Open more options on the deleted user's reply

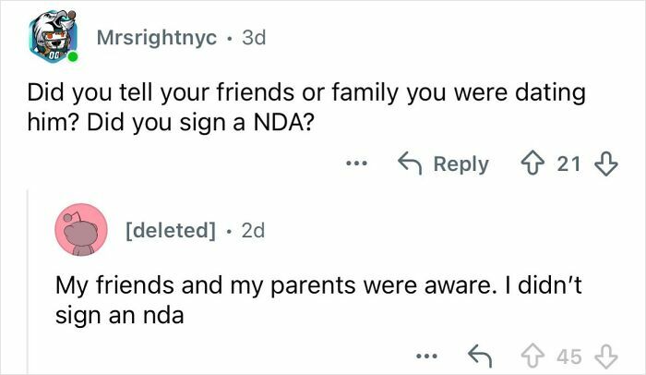(424, 356)
